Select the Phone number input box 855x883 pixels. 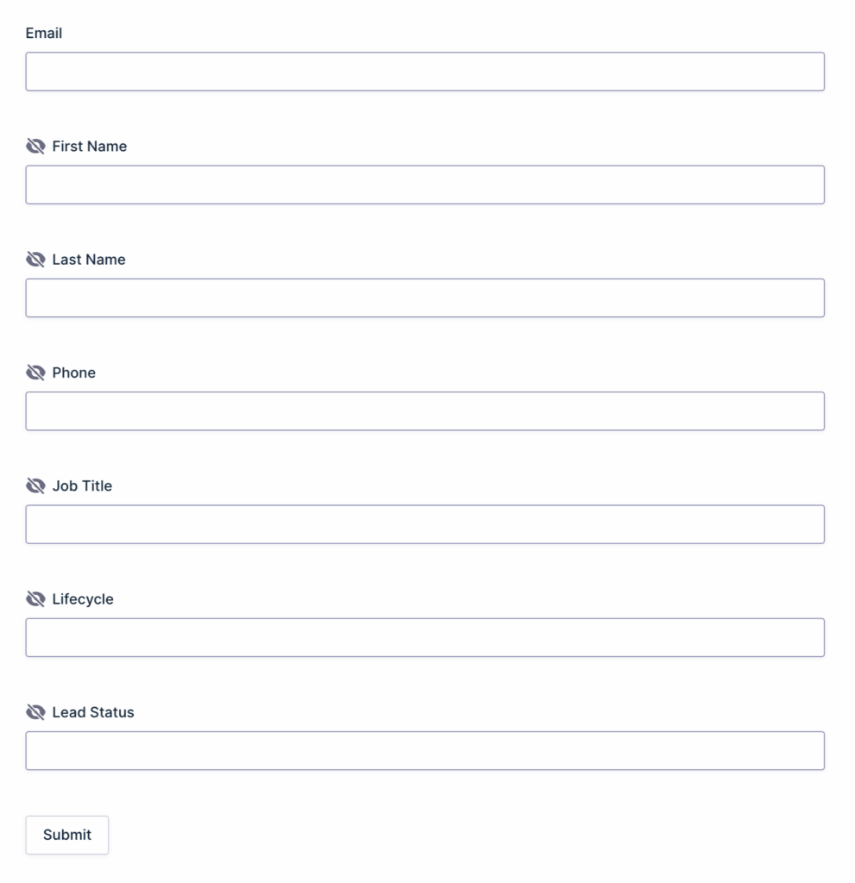click(x=424, y=410)
